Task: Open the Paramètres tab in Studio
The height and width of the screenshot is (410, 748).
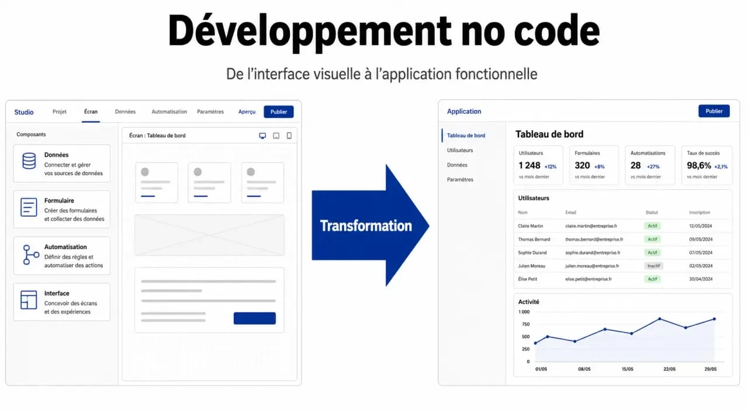Action: [210, 112]
